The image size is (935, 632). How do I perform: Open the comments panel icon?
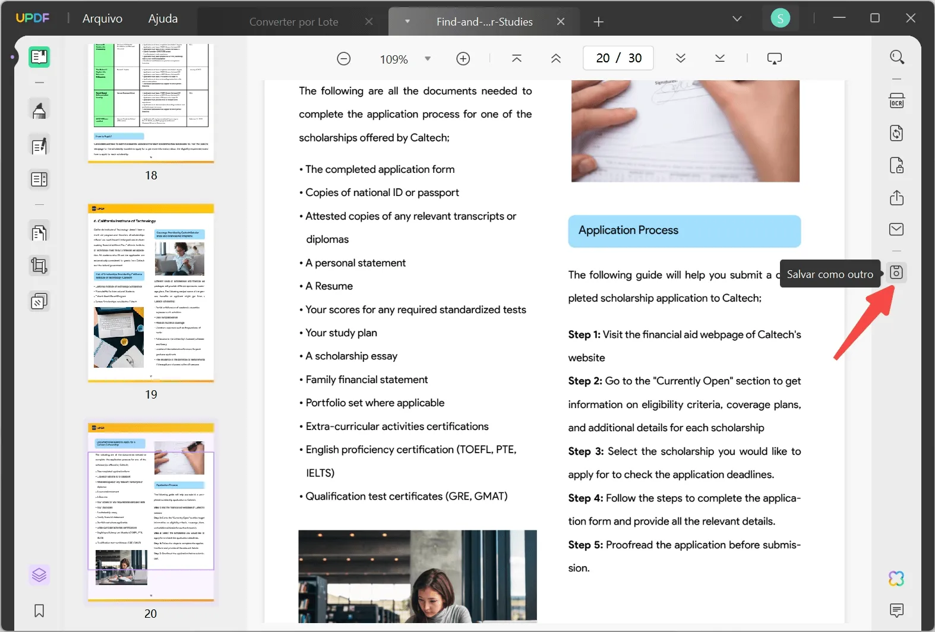pos(897,610)
